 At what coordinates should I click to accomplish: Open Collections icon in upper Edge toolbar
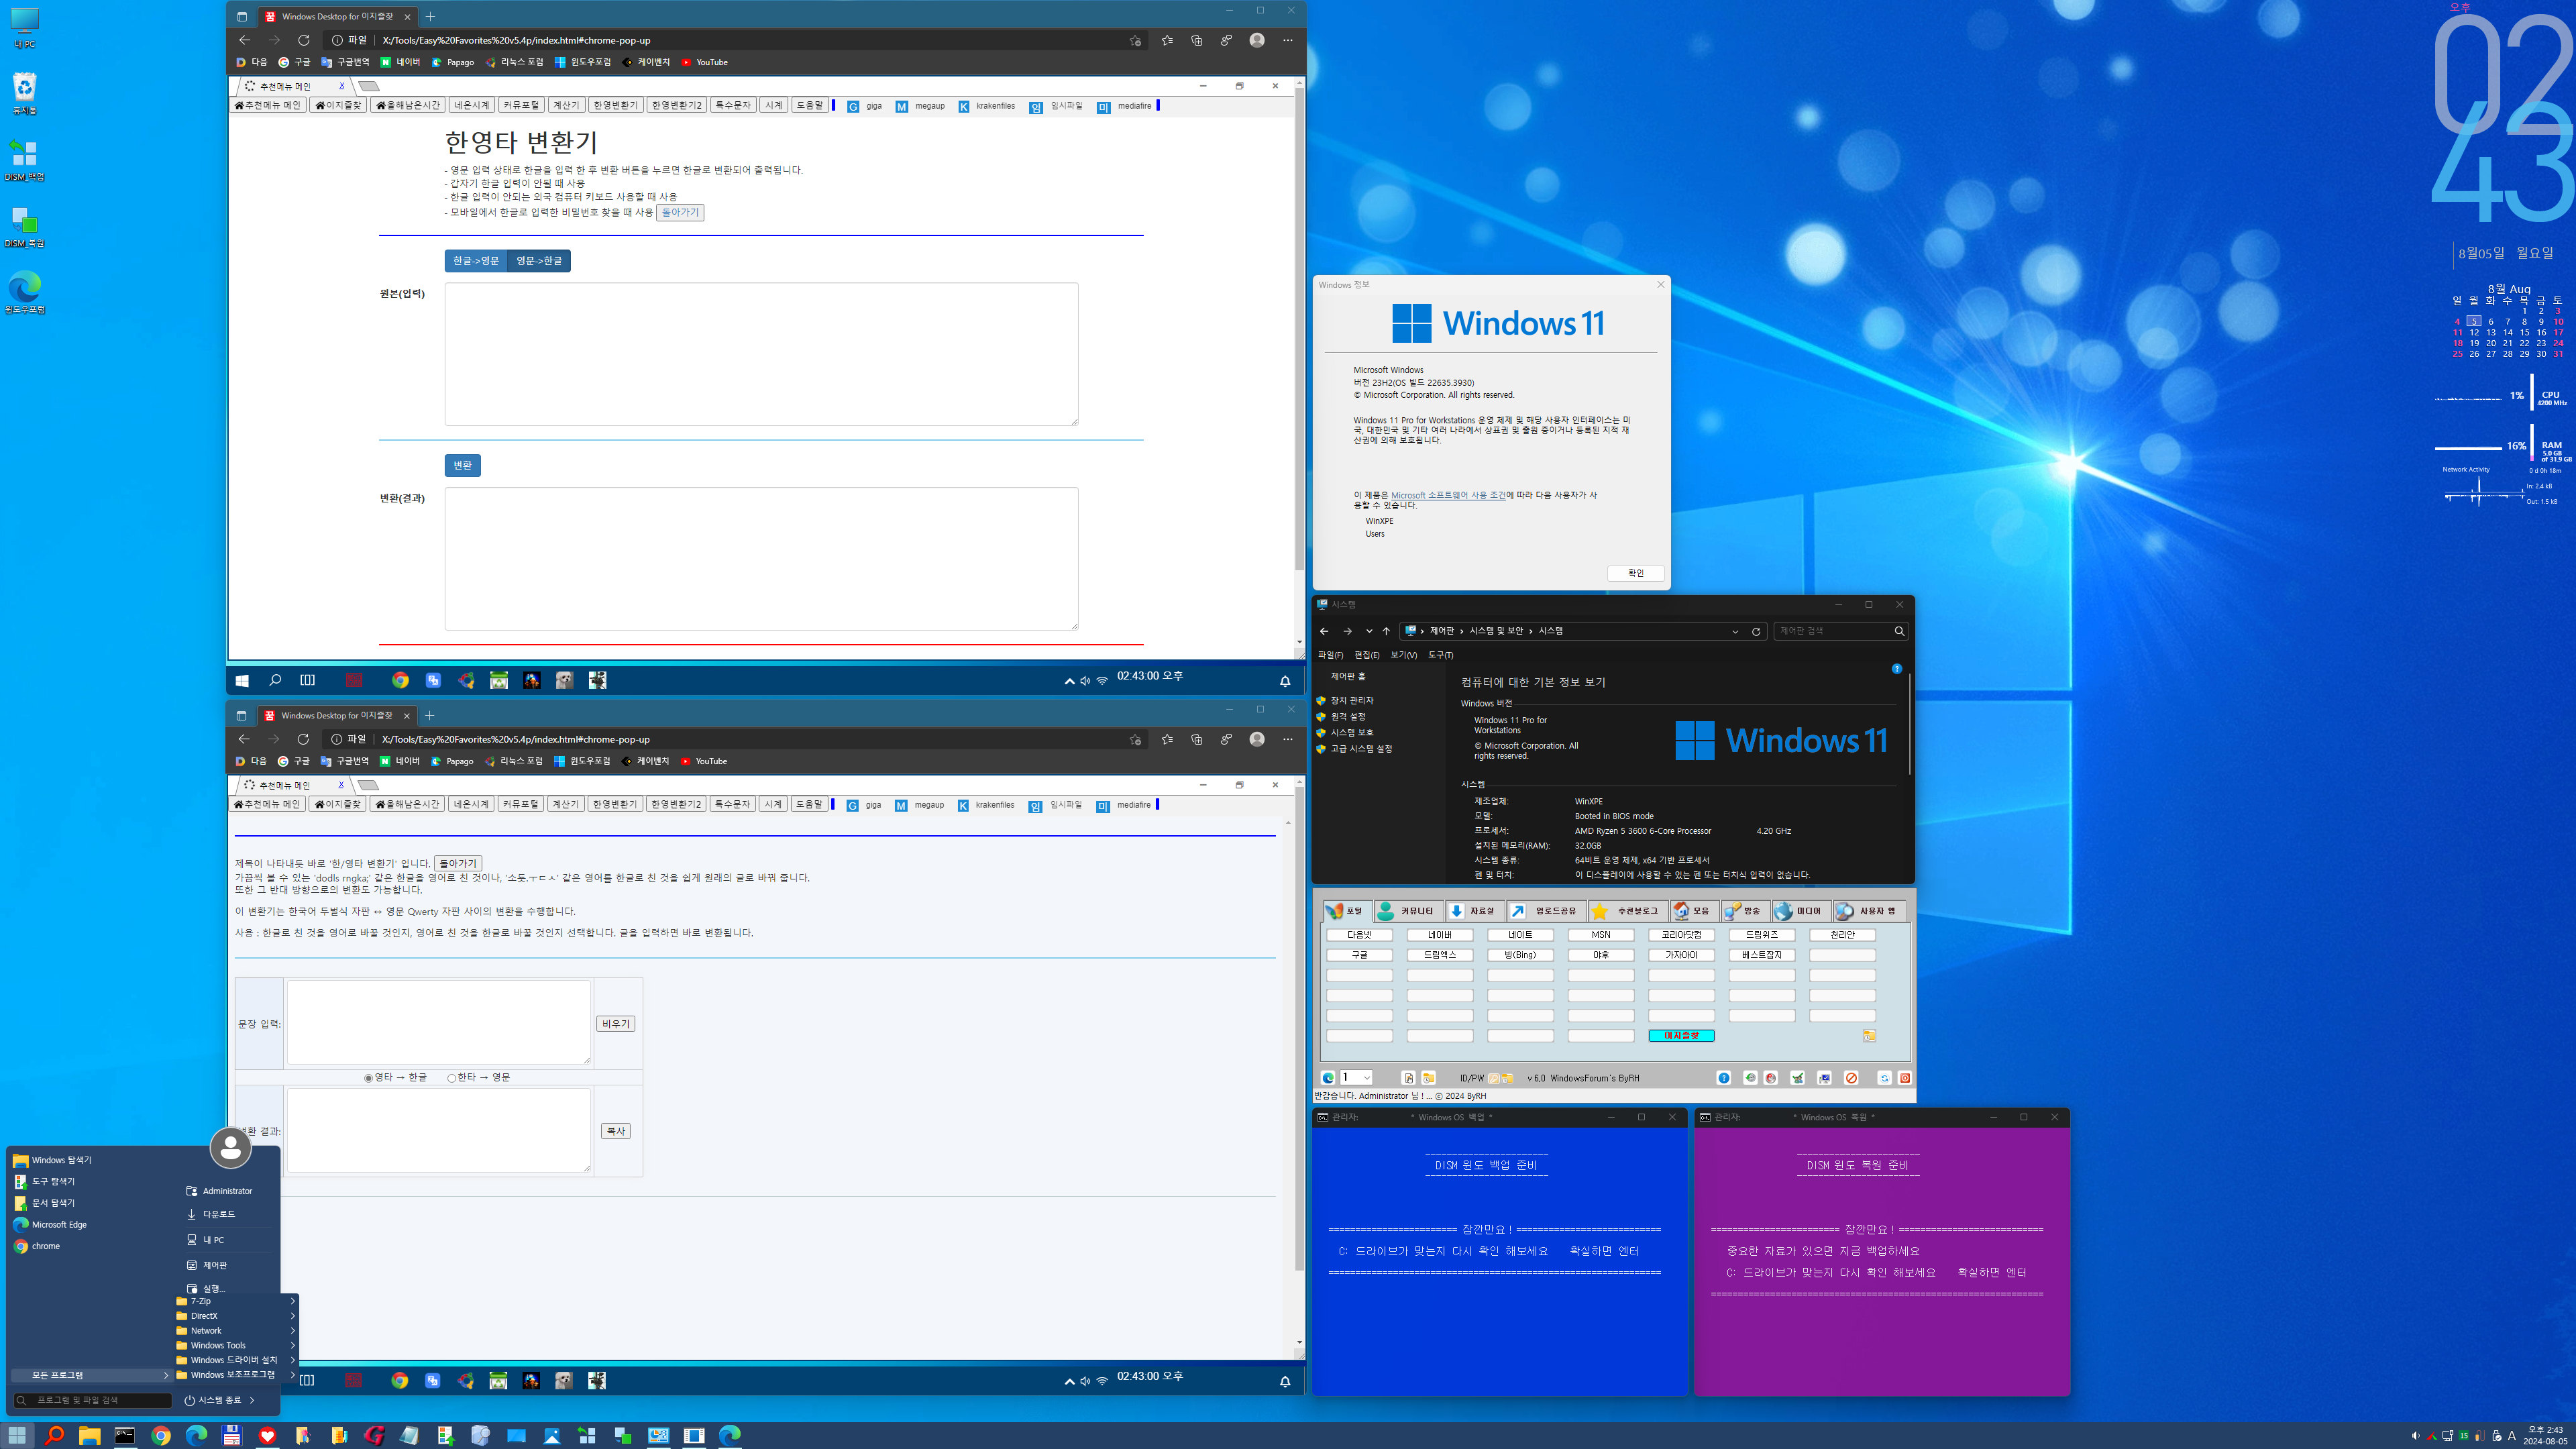[x=1196, y=40]
